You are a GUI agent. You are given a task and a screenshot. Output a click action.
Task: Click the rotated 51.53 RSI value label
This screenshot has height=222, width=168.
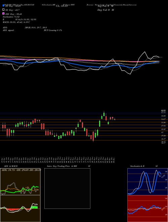(163, 209)
